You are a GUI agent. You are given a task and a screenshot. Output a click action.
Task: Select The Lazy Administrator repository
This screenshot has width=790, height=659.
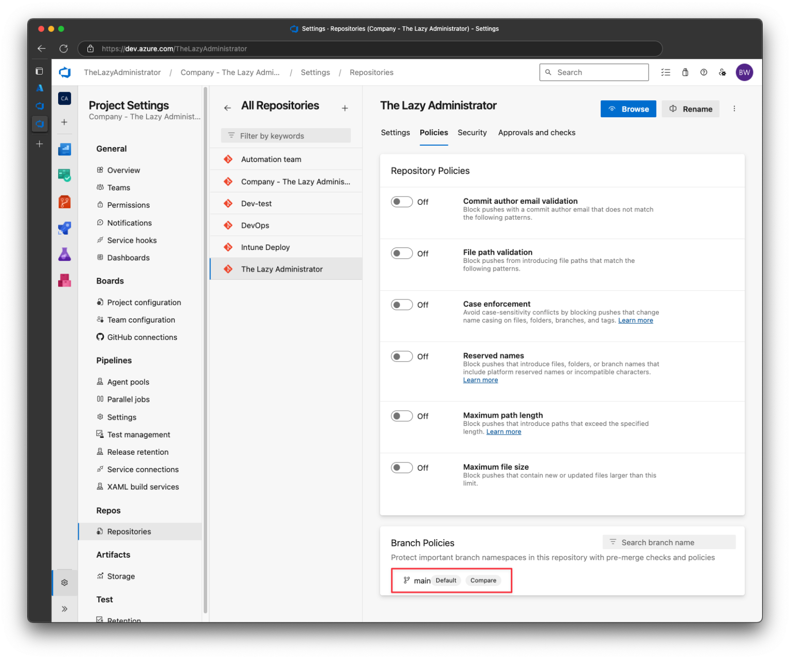[x=286, y=269]
